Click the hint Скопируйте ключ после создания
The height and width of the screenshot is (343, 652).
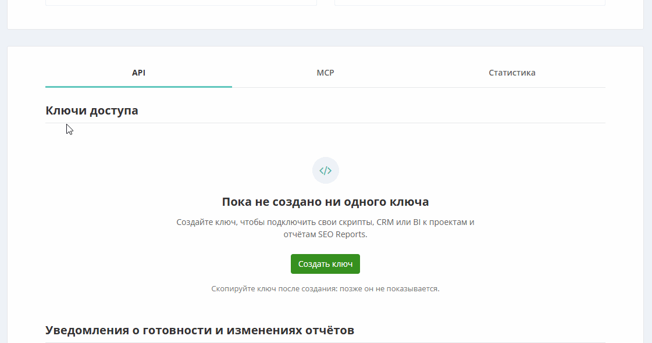pyautogui.click(x=325, y=288)
